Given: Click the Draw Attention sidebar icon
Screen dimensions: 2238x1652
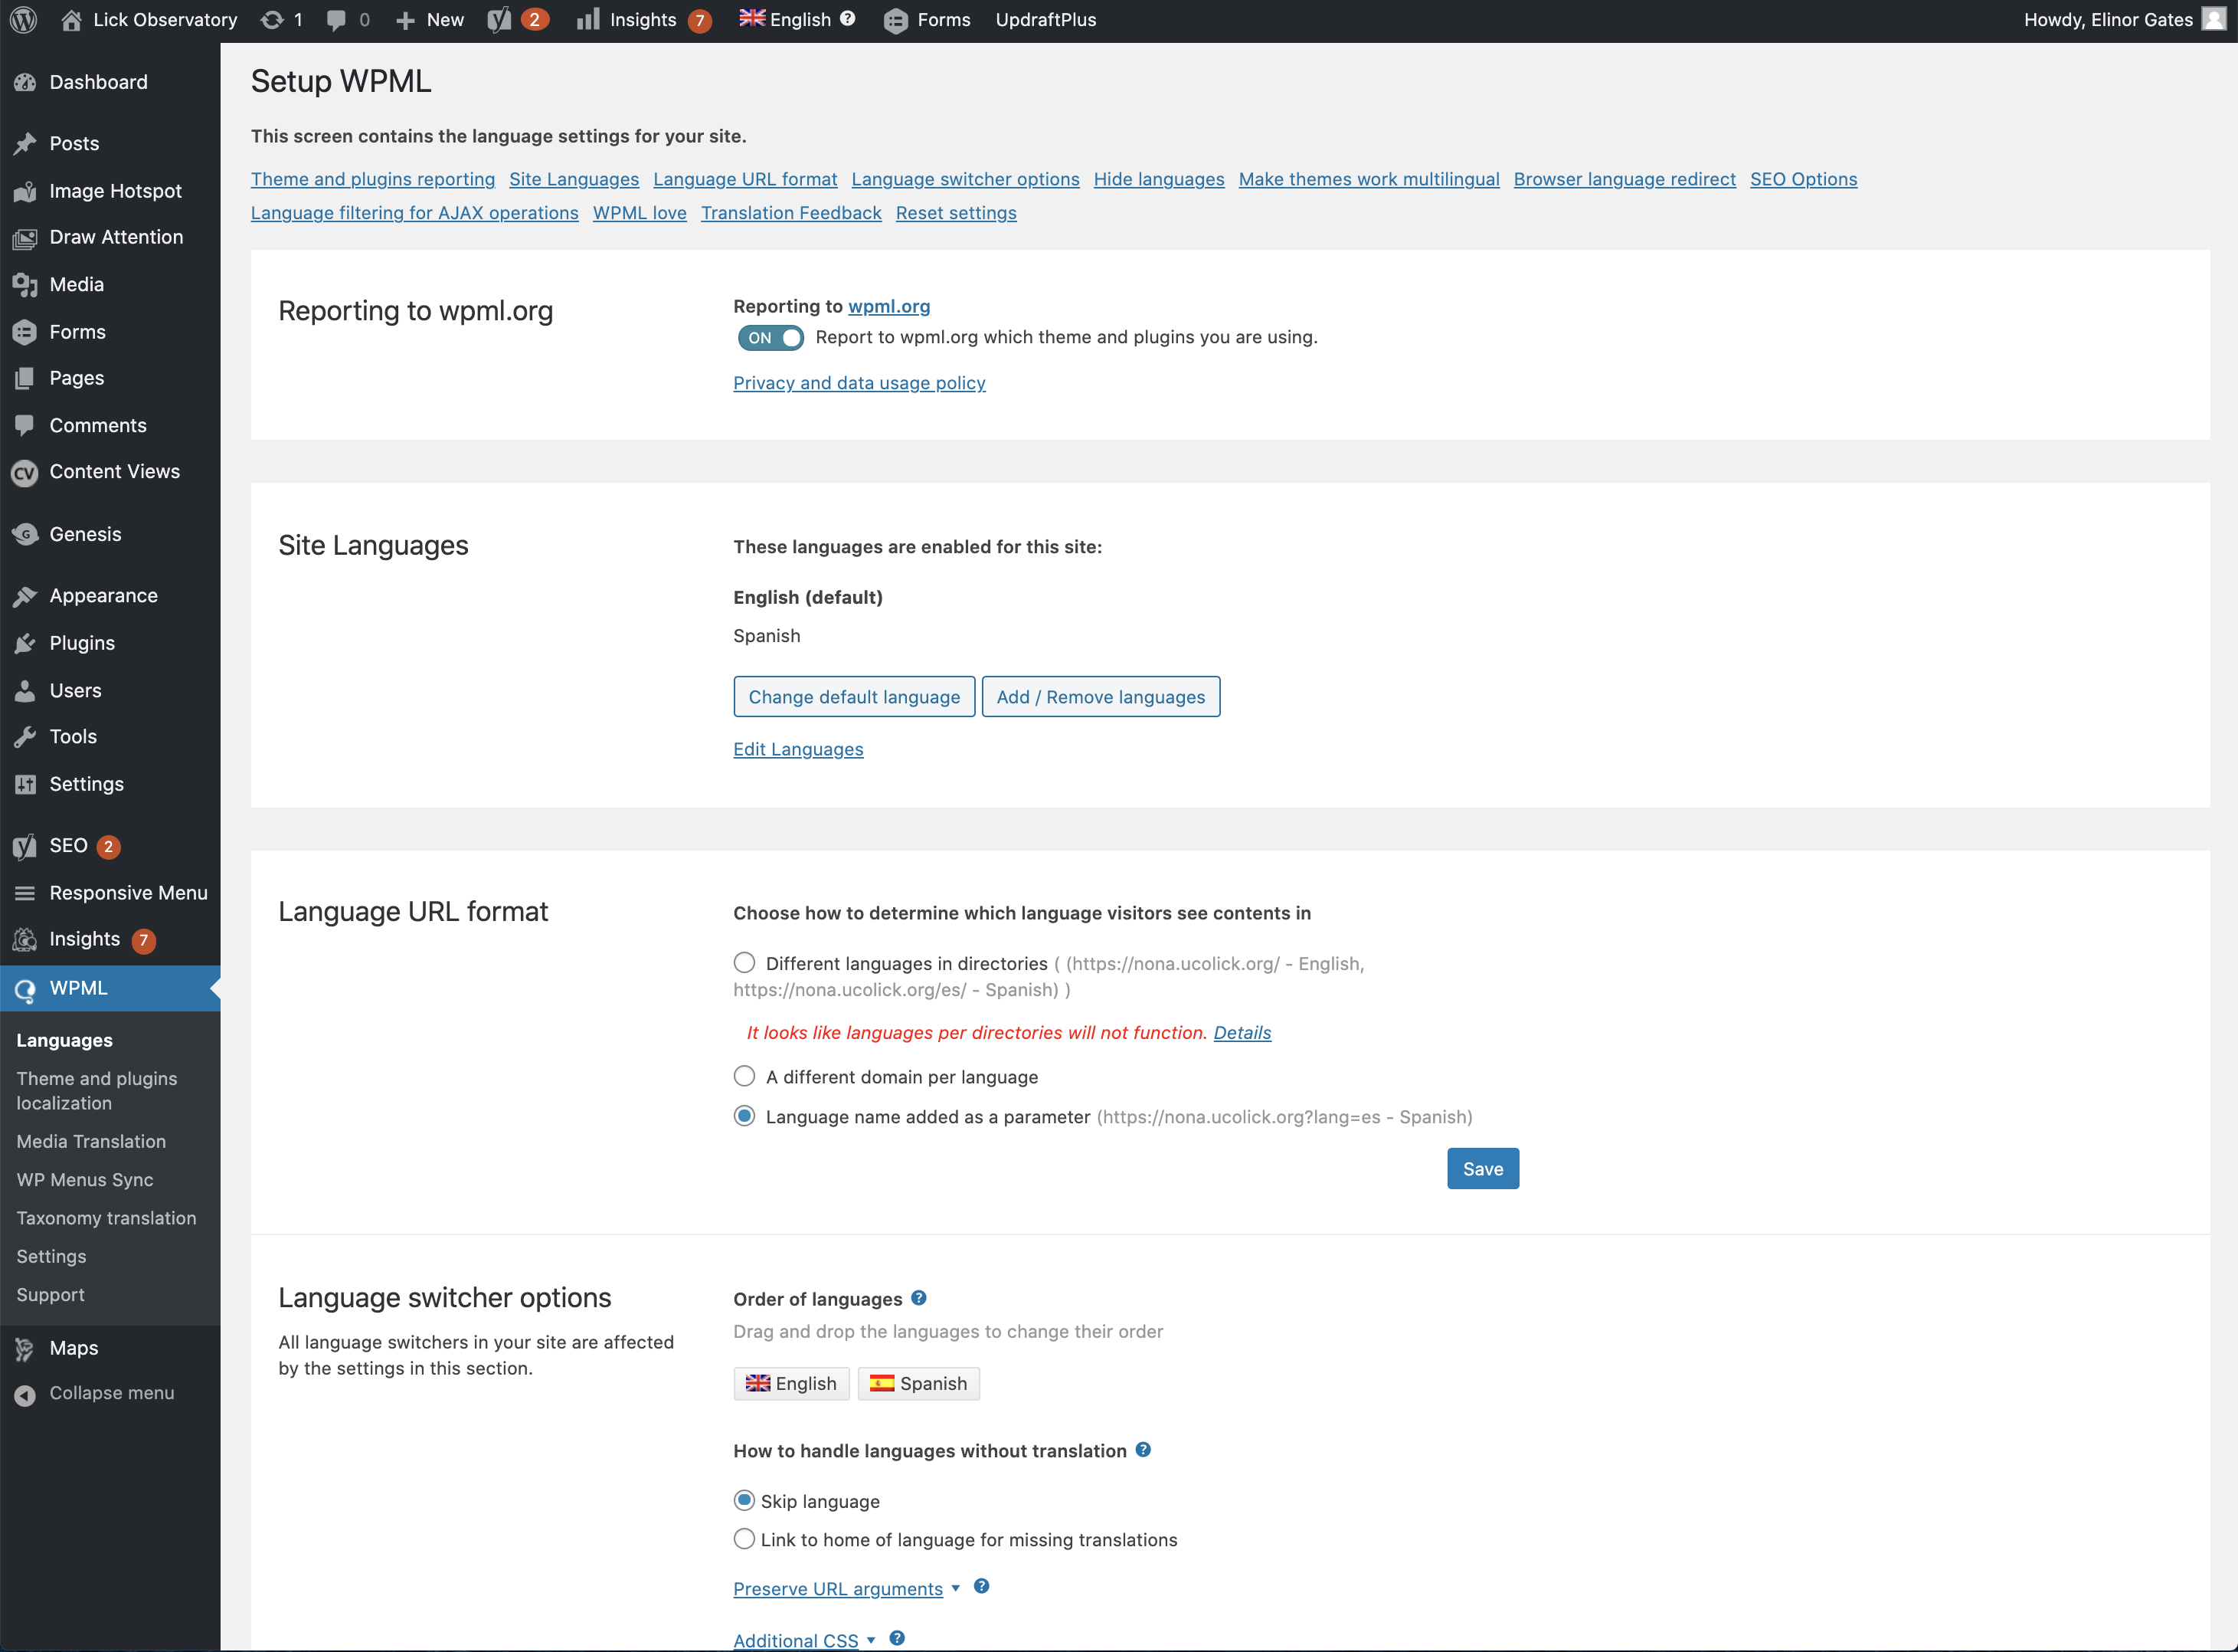Looking at the screenshot, I should [25, 238].
